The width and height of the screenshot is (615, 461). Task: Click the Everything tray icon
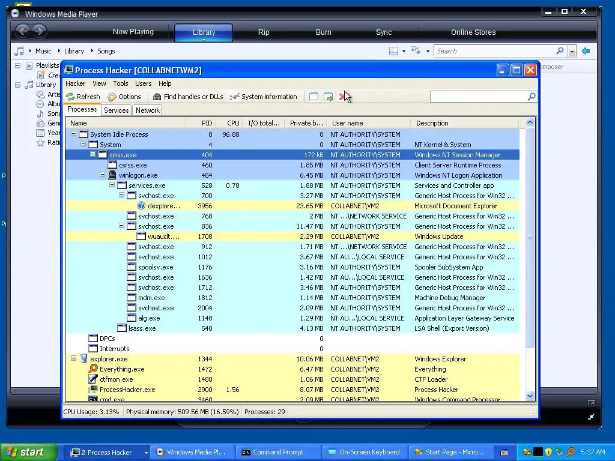coord(571,452)
